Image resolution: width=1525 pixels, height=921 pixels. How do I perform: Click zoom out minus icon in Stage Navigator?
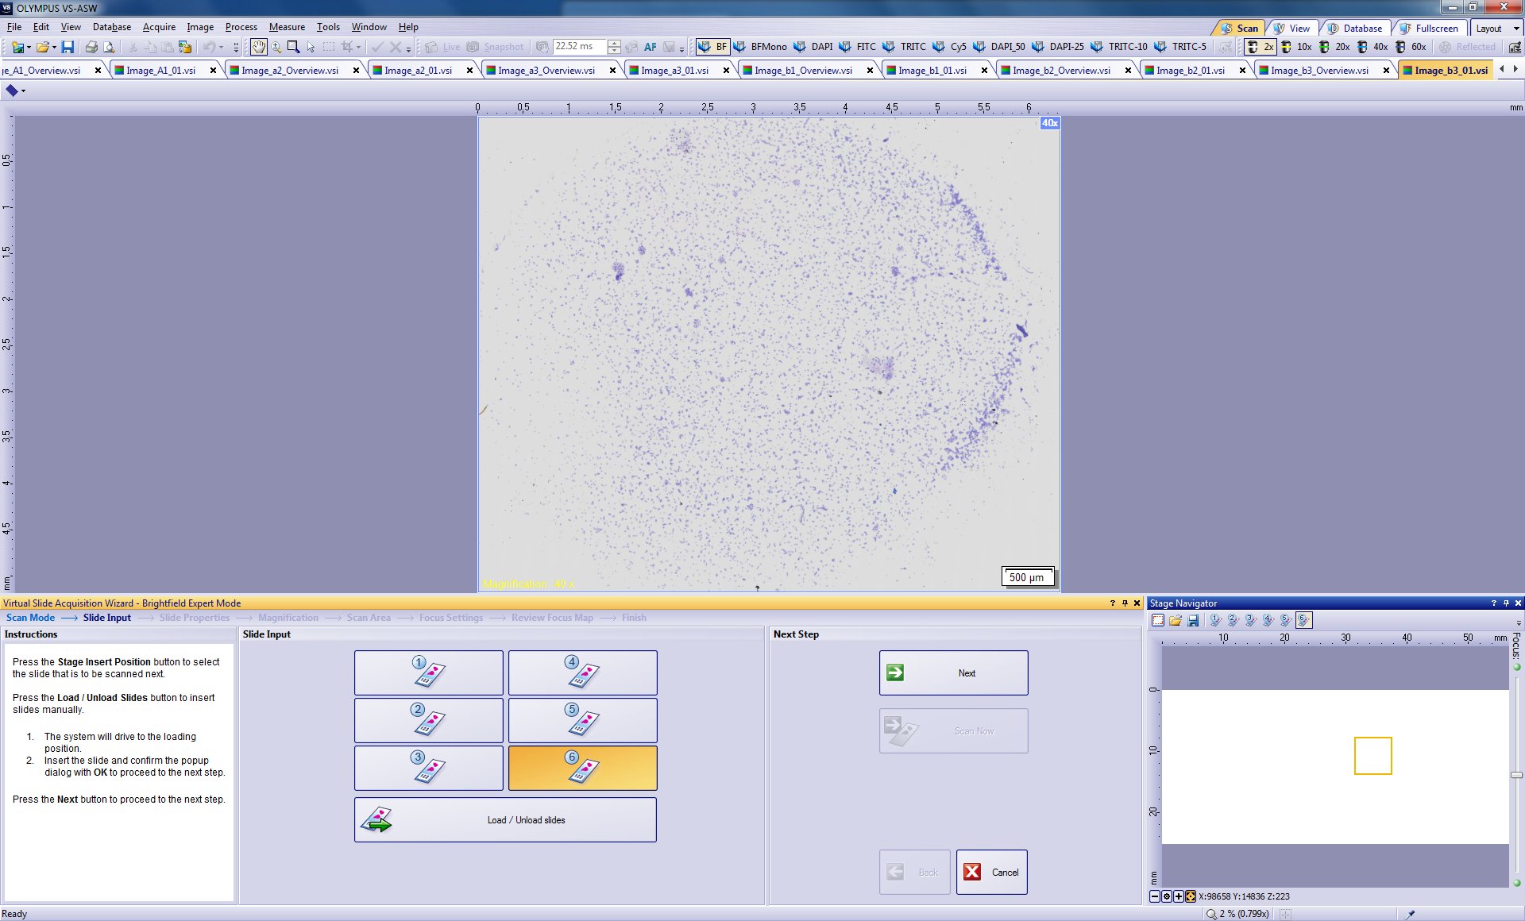tap(1155, 896)
